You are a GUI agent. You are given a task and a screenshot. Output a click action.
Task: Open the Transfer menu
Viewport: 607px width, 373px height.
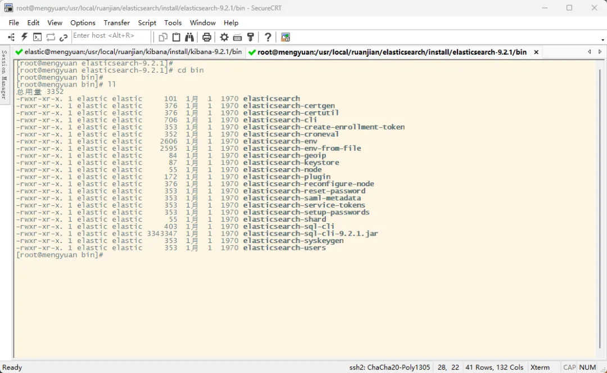[116, 23]
